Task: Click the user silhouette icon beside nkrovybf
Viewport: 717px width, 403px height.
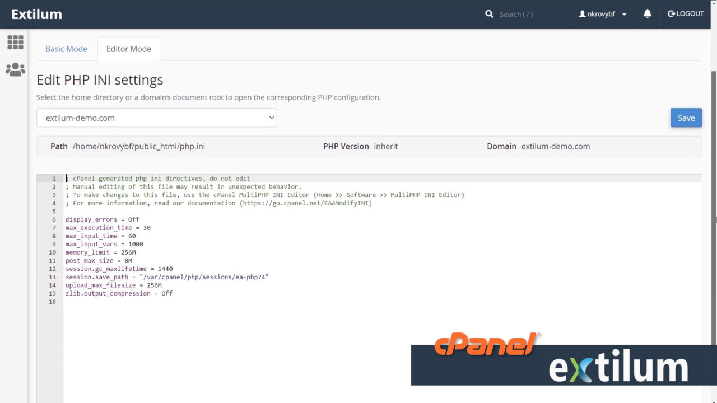Action: click(x=582, y=14)
